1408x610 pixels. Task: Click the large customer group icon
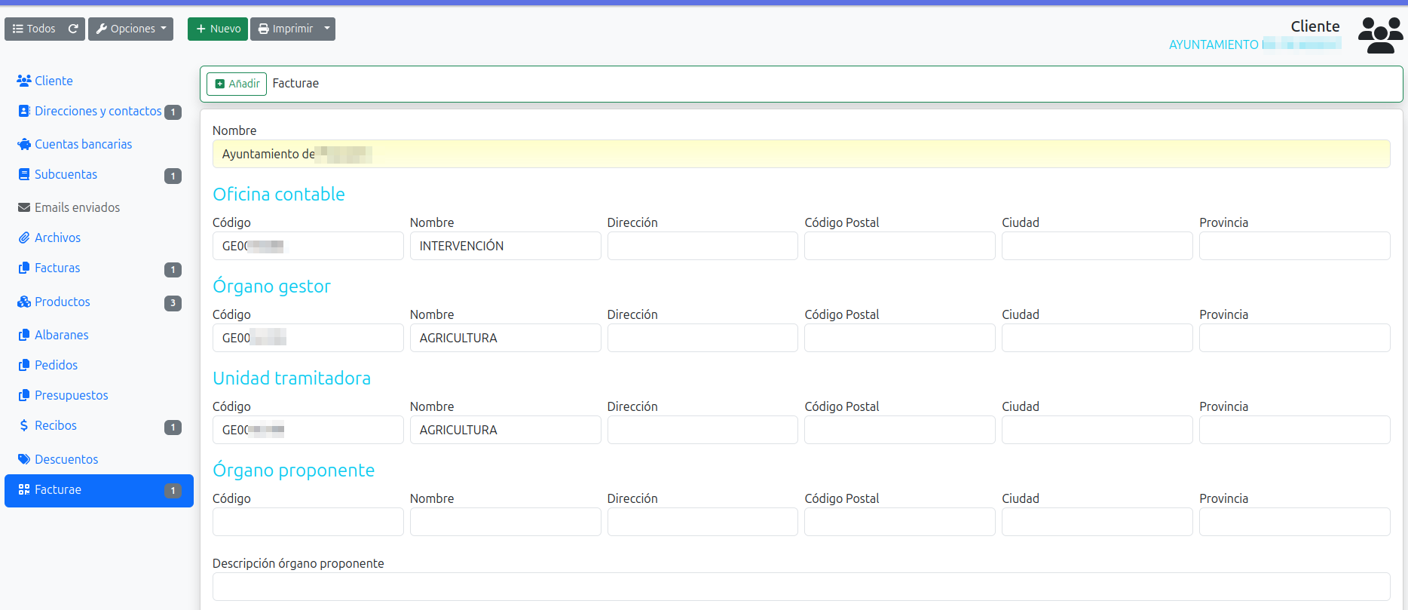1380,35
